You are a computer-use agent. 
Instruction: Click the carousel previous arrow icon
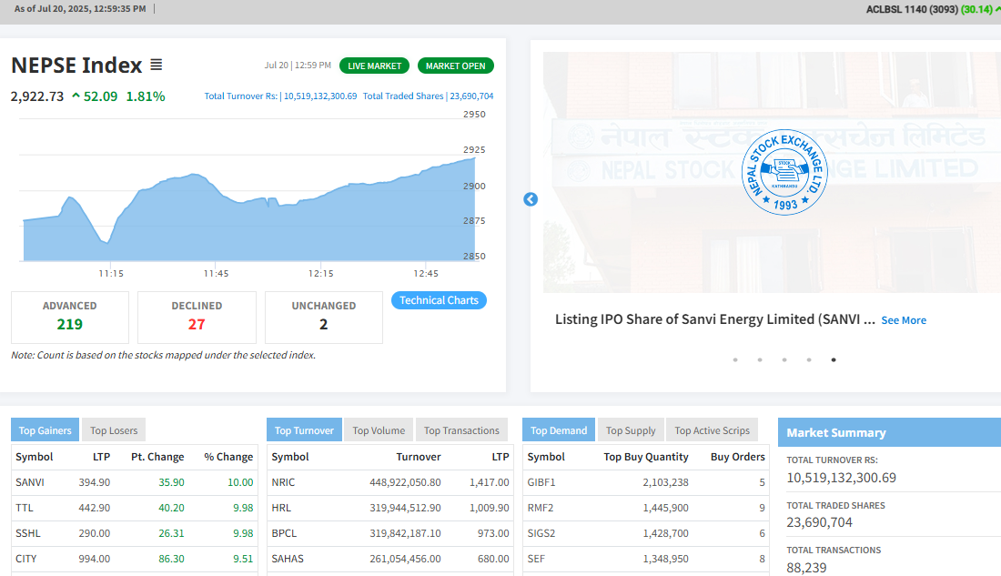[x=531, y=199]
